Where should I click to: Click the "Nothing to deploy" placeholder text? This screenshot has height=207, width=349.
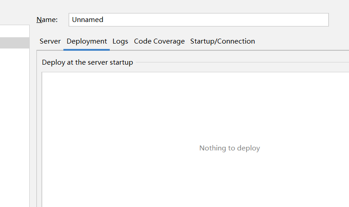coord(229,148)
